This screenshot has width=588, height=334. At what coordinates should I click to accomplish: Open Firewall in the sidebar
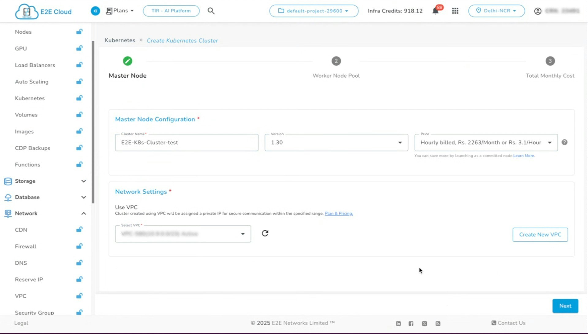click(x=25, y=246)
